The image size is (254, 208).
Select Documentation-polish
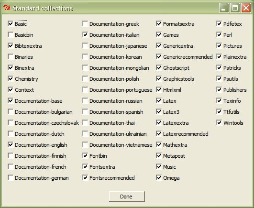(x=85, y=79)
